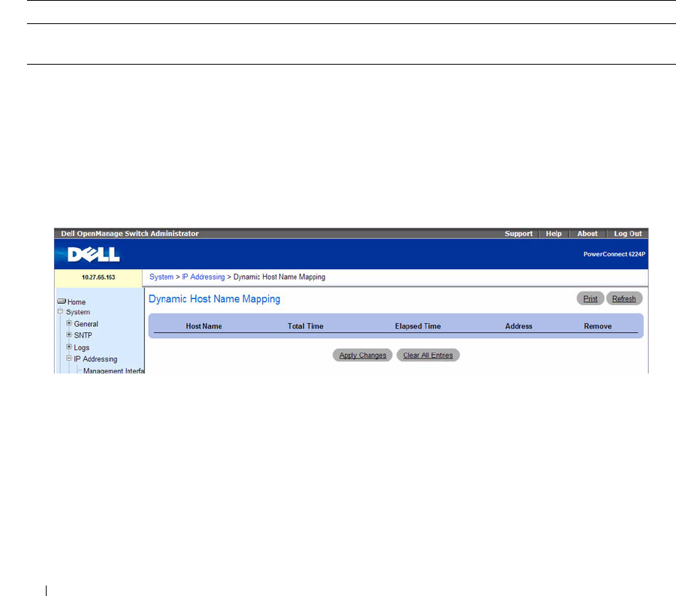
Task: Click the Apply Changes button
Action: pos(363,355)
